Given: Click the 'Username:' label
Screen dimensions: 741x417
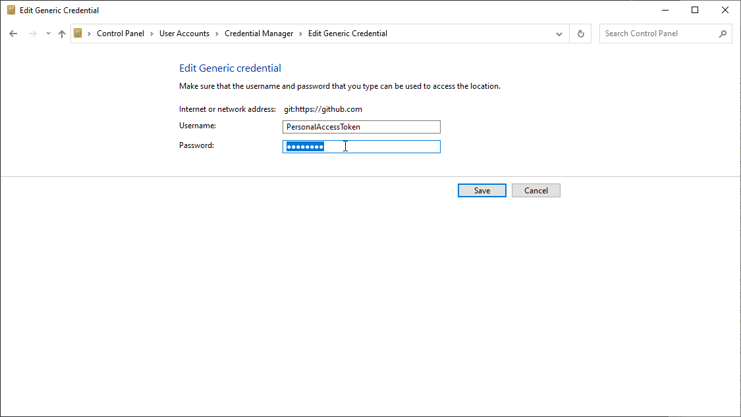Looking at the screenshot, I should 198,126.
